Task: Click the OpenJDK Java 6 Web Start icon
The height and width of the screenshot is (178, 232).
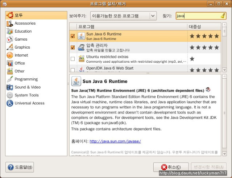Action: tap(81, 69)
